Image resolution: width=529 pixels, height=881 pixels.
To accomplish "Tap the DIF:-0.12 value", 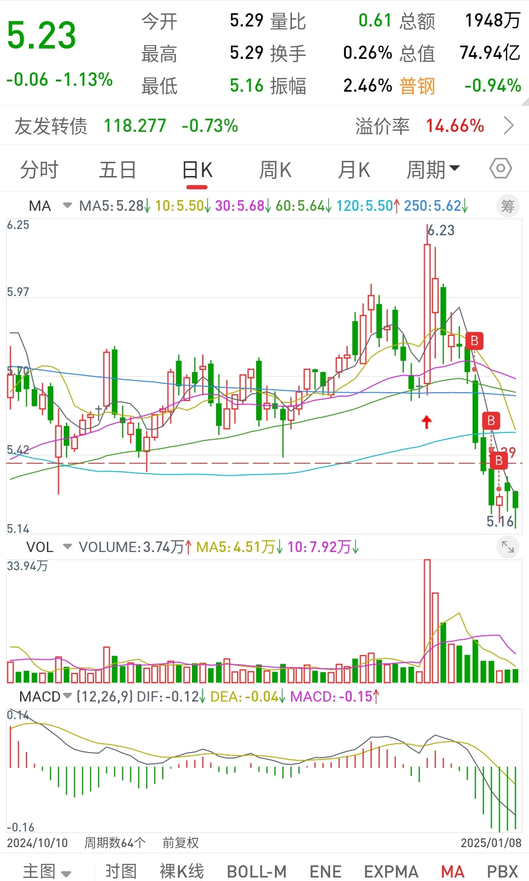I will coord(171,696).
